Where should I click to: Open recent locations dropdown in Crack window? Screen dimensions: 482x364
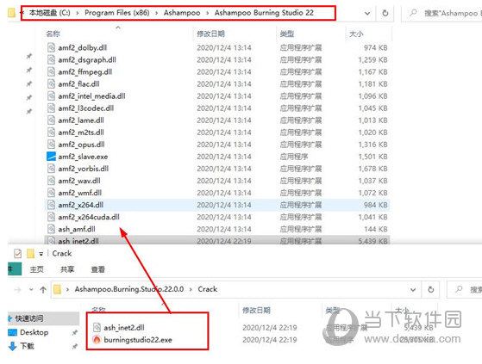(31, 289)
